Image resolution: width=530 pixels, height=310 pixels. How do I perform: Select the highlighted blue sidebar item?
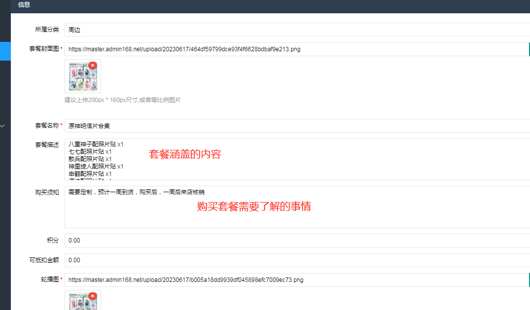click(5, 51)
